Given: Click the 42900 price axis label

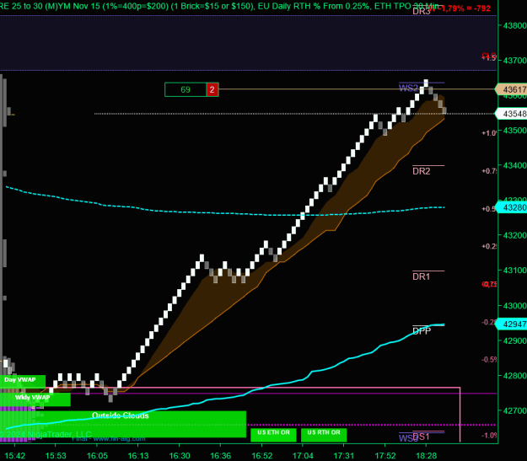Looking at the screenshot, I should pos(514,340).
